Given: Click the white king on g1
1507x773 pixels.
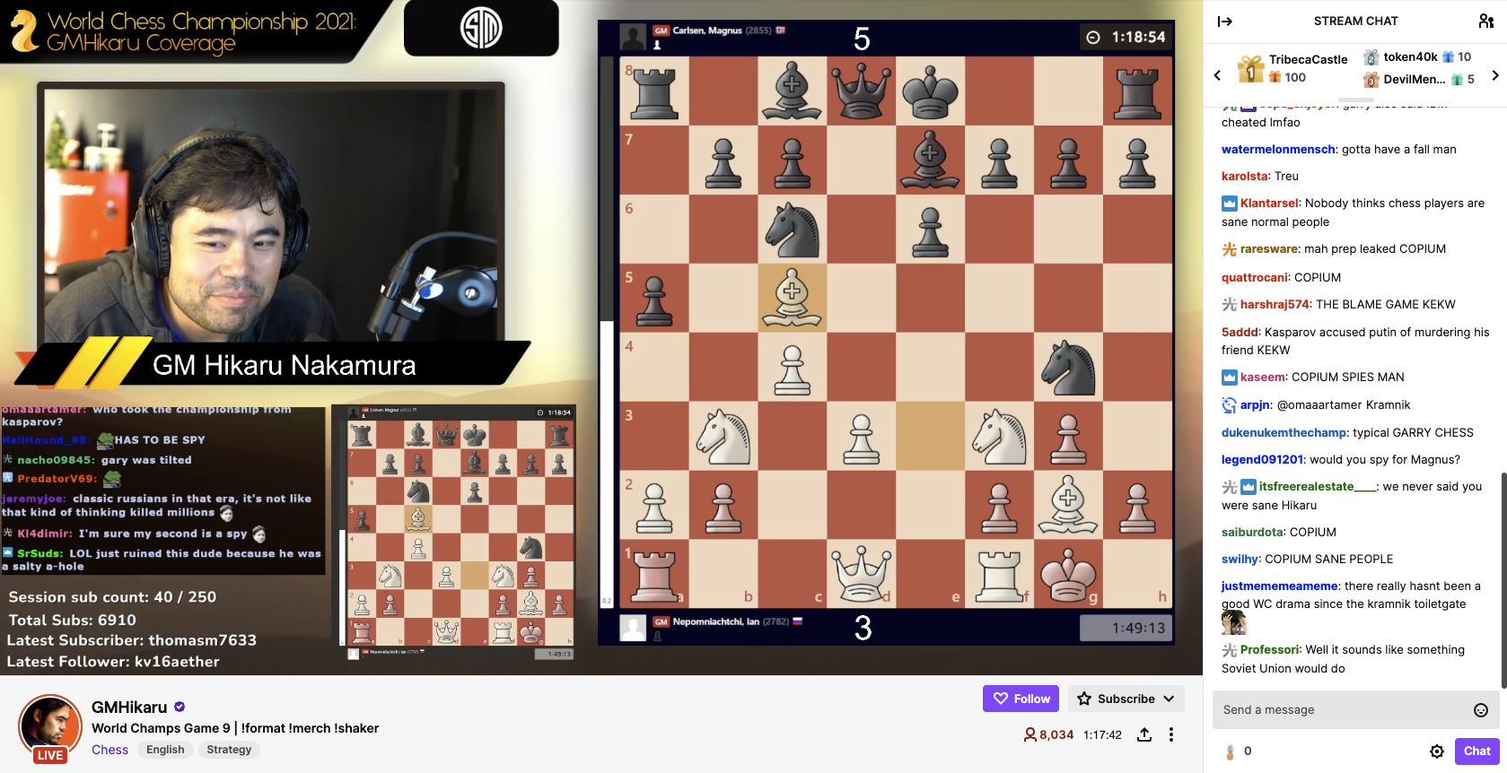Looking at the screenshot, I should coord(1069,574).
